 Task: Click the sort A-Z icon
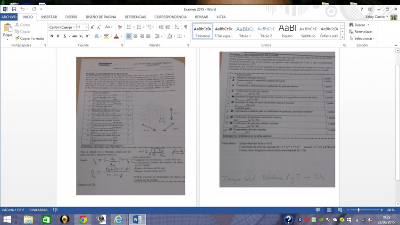point(177,27)
